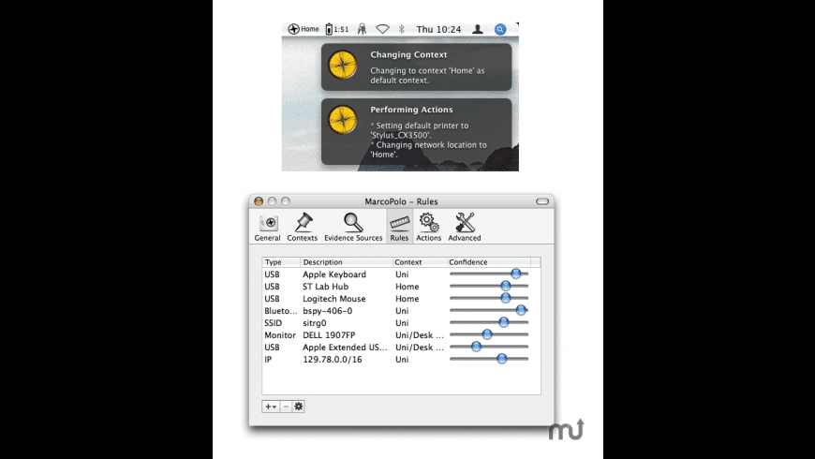The width and height of the screenshot is (815, 459).
Task: Click Uni context of 129.78.0.0/16
Action: 402,359
